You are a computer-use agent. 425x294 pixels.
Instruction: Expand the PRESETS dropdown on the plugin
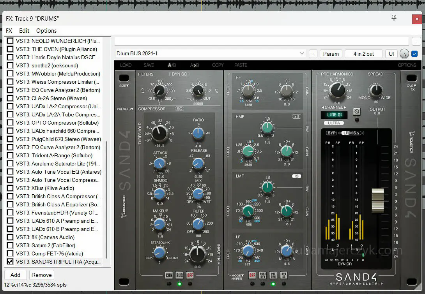(125, 109)
